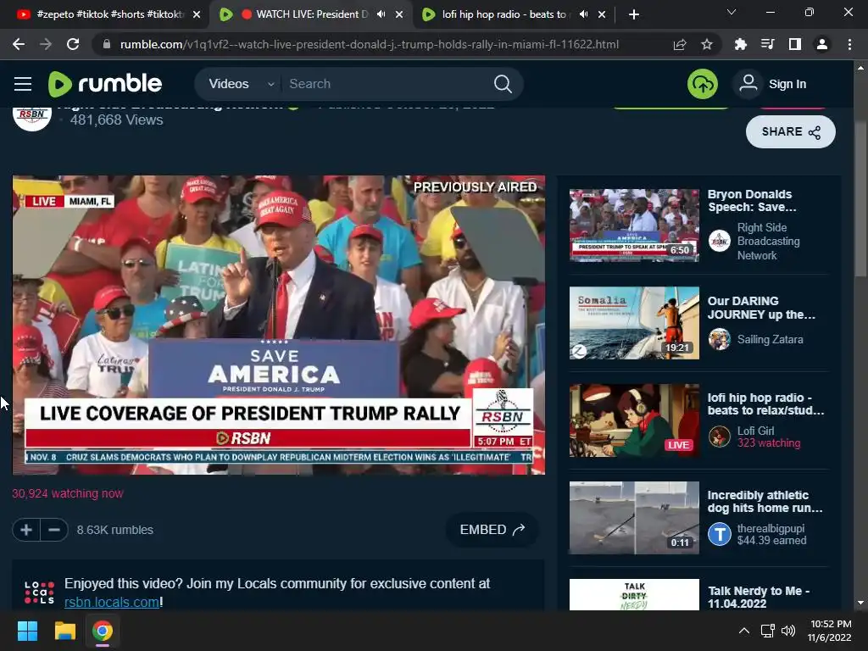Go back with the browser back arrow

point(19,44)
